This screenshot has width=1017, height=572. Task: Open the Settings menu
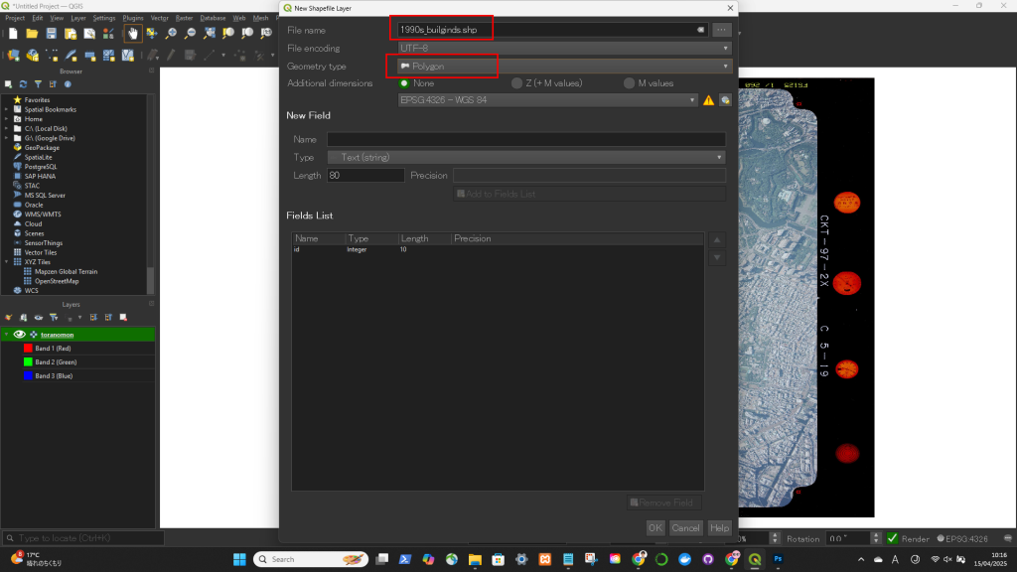pos(104,18)
